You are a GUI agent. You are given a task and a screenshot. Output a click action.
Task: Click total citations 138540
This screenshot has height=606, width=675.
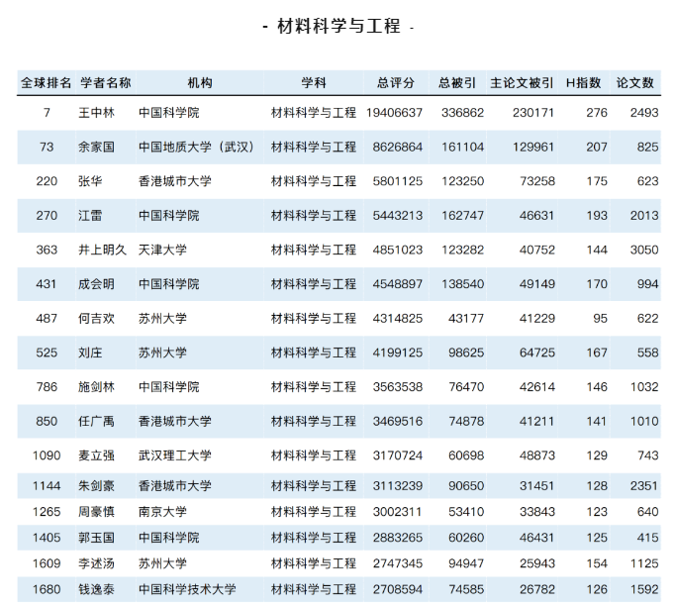tap(463, 284)
